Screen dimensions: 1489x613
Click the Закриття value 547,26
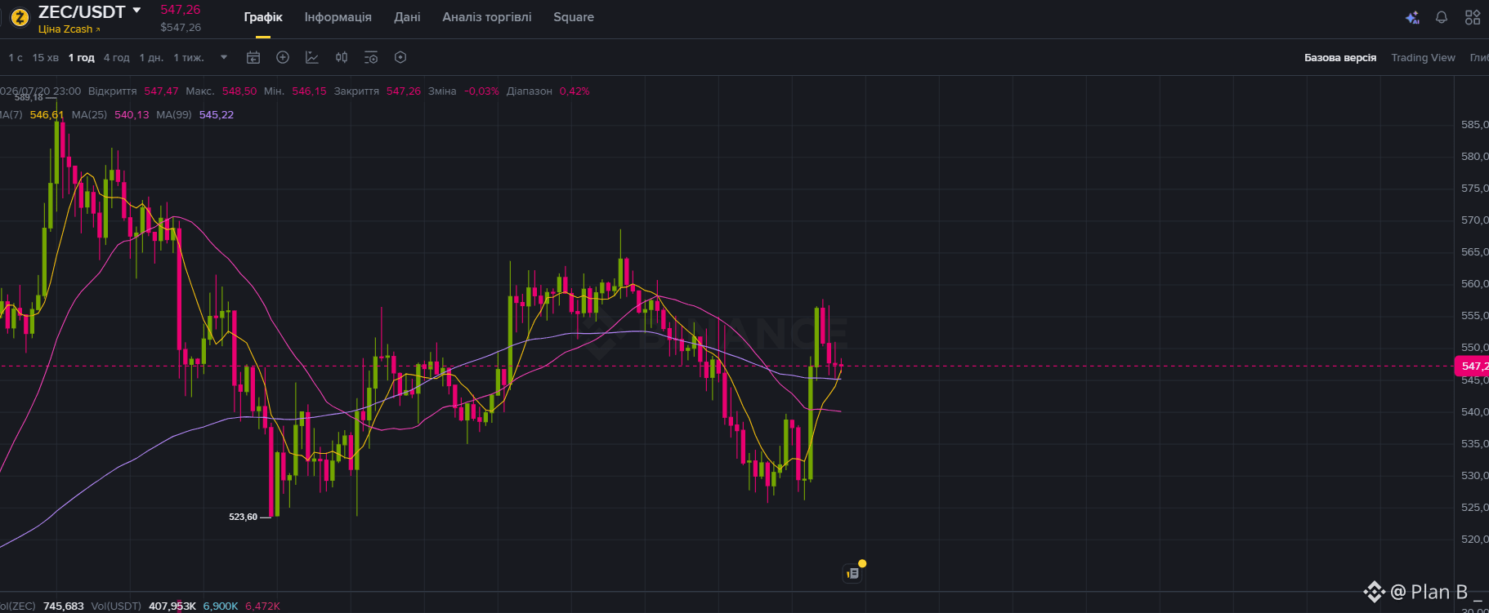(x=404, y=91)
